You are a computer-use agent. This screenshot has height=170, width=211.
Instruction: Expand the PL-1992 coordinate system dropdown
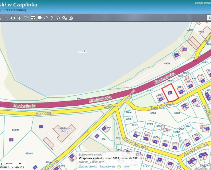coord(20,164)
